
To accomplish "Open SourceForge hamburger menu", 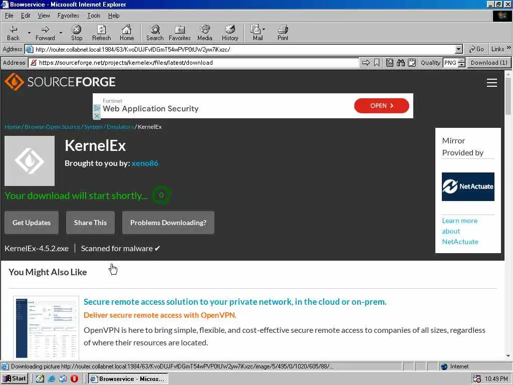I will tap(492, 83).
